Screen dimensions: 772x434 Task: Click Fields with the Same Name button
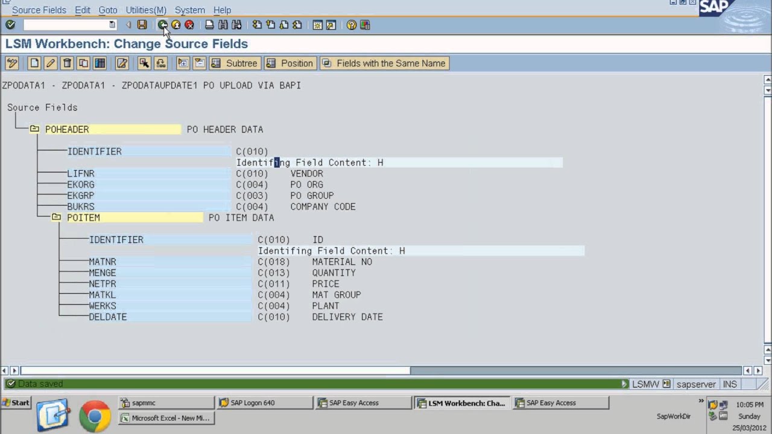click(384, 63)
